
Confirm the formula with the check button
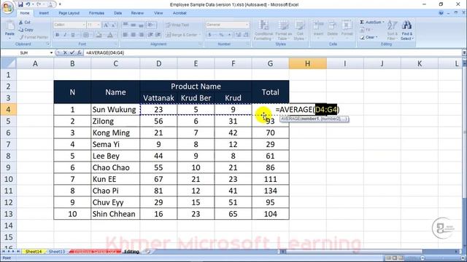point(72,52)
